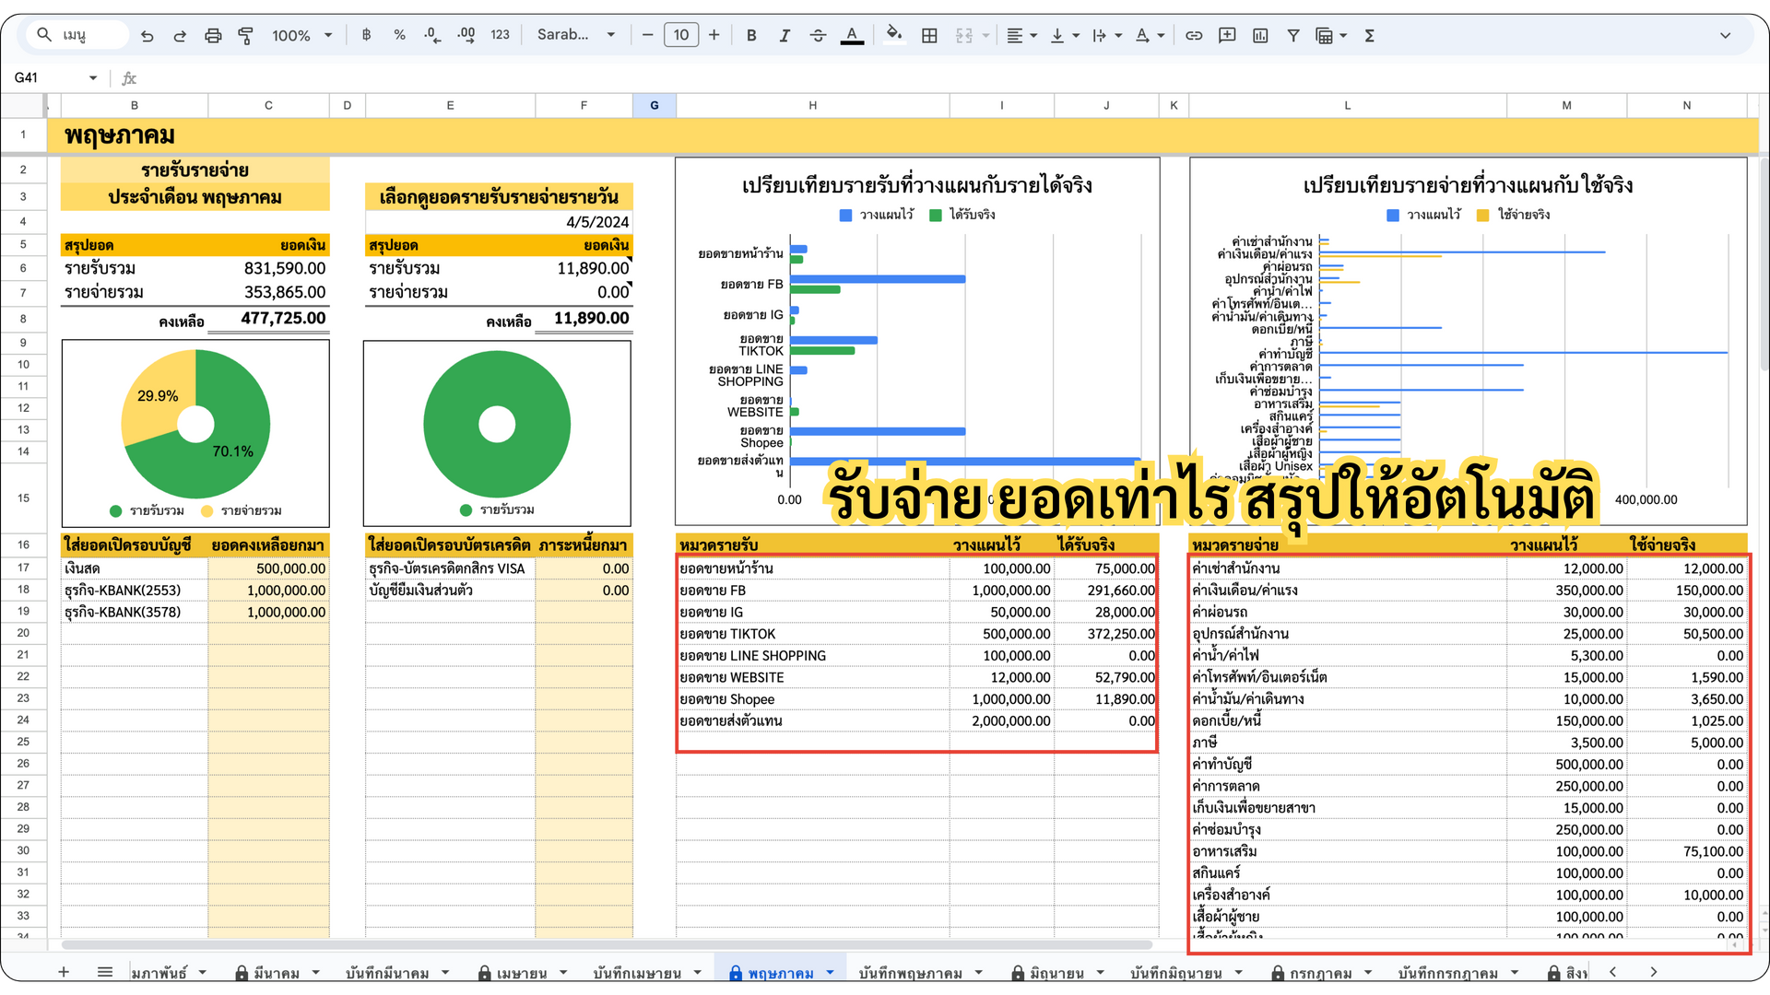The width and height of the screenshot is (1770, 995).
Task: Click the ยอดขาย TIKTOK category cell
Action: coord(812,634)
